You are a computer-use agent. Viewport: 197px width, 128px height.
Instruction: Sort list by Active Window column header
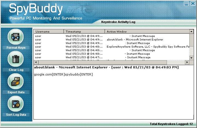[x=147, y=32]
